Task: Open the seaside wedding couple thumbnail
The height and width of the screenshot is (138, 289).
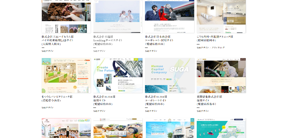Action: (x=118, y=16)
